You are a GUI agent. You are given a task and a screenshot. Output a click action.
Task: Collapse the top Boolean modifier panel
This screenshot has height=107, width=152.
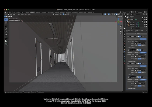pyautogui.click(x=127, y=36)
